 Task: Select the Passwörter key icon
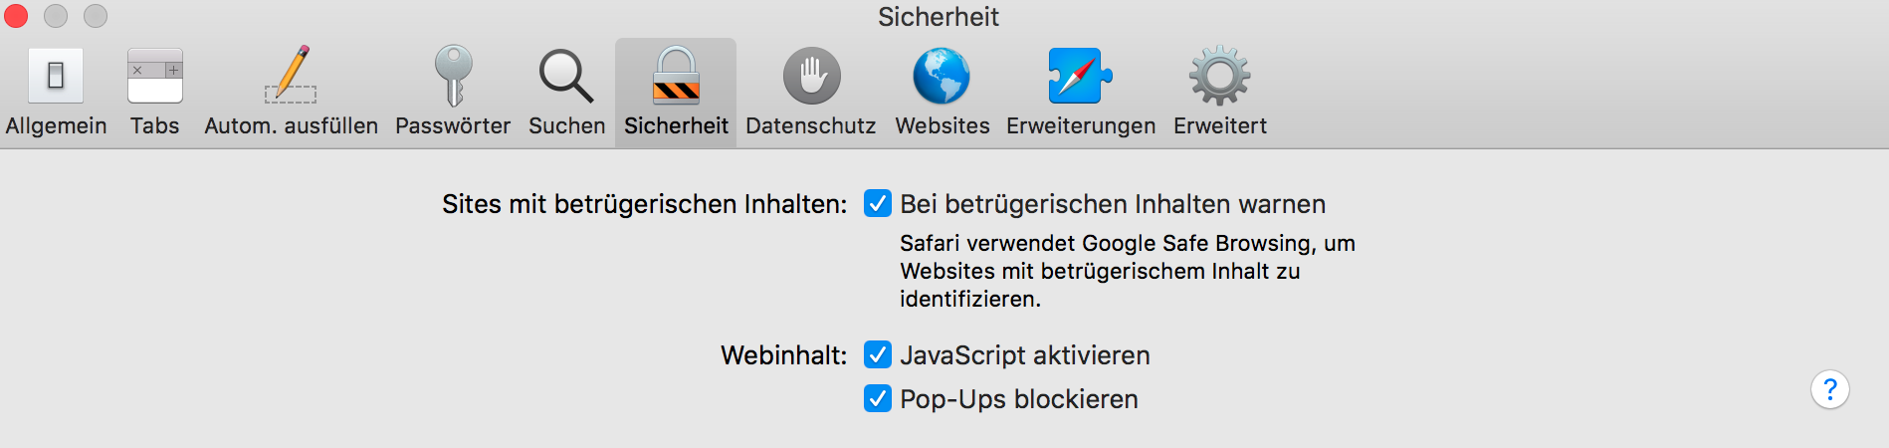(x=453, y=77)
